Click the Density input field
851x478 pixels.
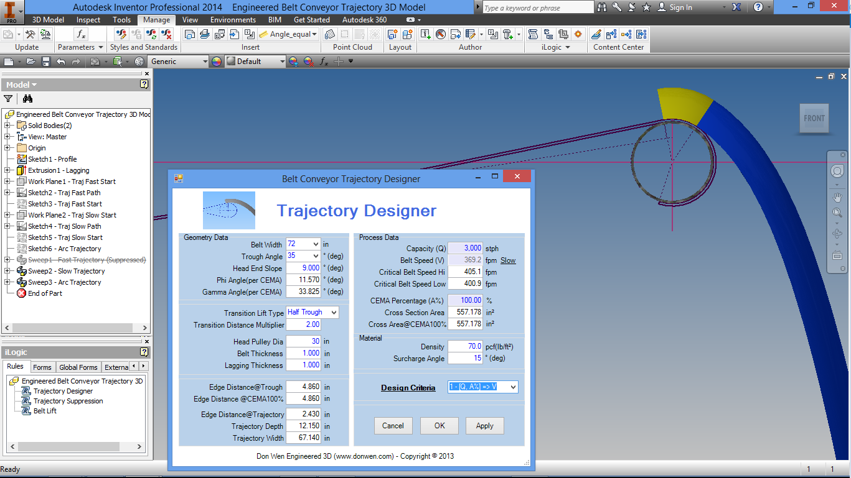point(465,346)
